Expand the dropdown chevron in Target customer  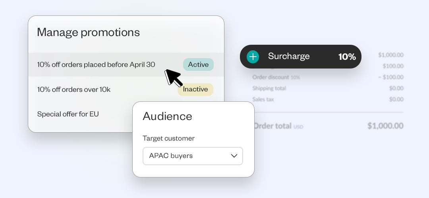point(234,156)
